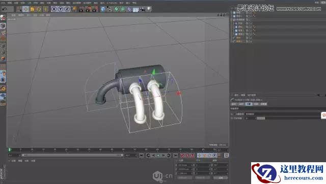Click the Camera icon in the toolbar
This screenshot has height=184, width=326.
pos(142,9)
